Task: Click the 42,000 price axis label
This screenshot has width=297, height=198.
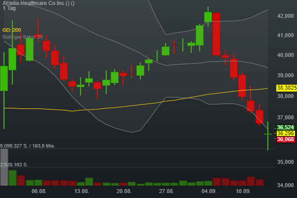Action: (286, 16)
